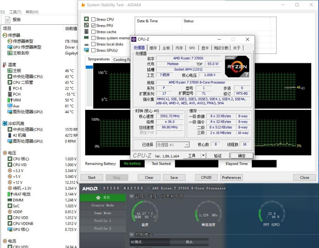Screen dimensions: 319x248
Task: Enable the Stress CPU checkbox
Action: point(93,19)
